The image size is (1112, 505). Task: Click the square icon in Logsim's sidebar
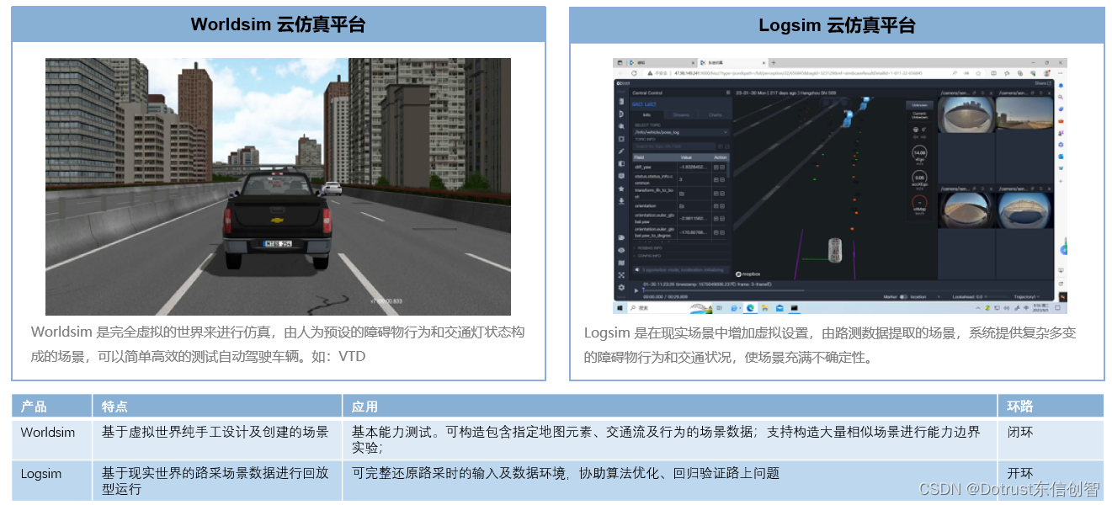click(x=621, y=139)
